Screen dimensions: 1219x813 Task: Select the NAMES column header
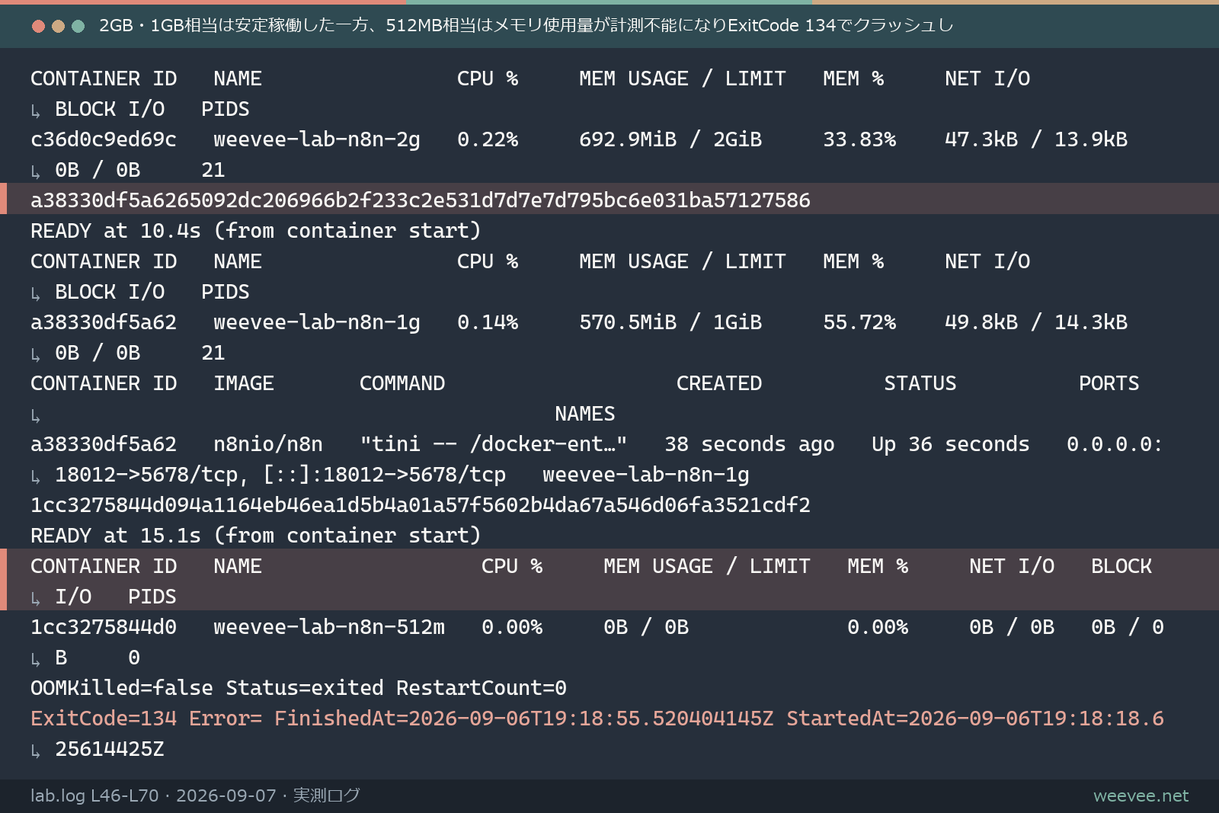pyautogui.click(x=585, y=414)
